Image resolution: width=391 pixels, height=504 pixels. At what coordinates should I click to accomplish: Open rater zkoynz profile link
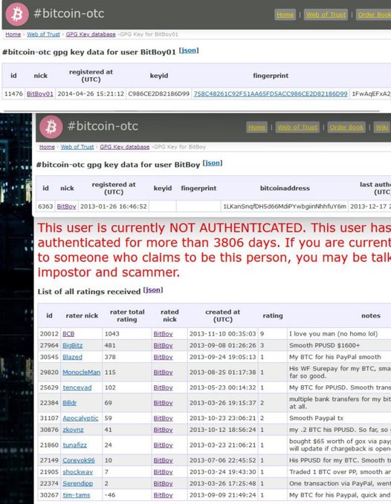click(x=73, y=430)
